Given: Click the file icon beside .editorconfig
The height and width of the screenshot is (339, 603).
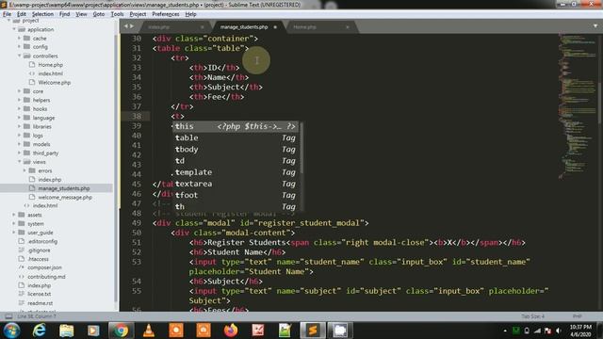Looking at the screenshot, I should tap(21, 242).
